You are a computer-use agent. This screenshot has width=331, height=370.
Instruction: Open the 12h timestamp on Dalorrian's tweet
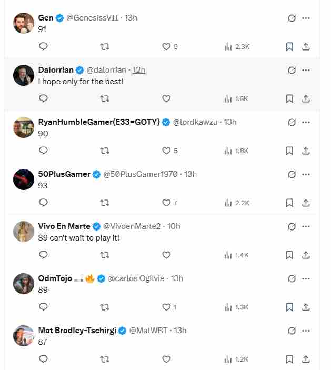coord(139,70)
